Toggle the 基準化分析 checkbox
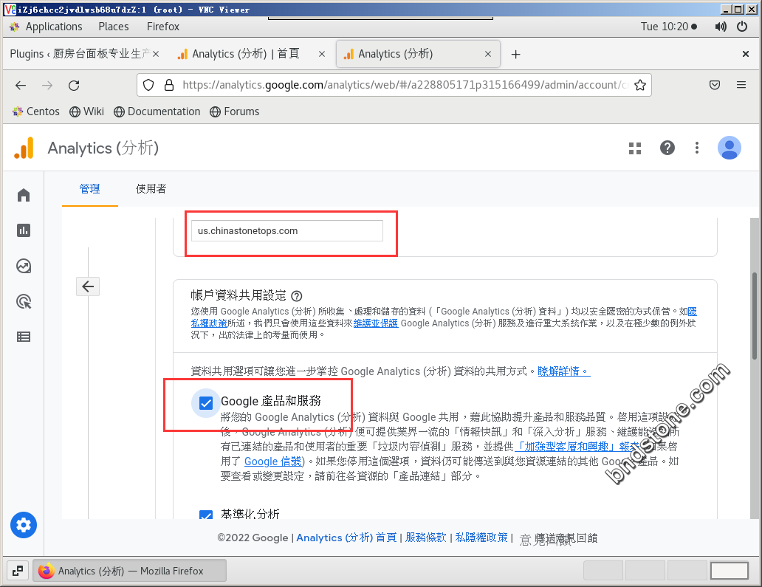The image size is (762, 587). pyautogui.click(x=206, y=515)
